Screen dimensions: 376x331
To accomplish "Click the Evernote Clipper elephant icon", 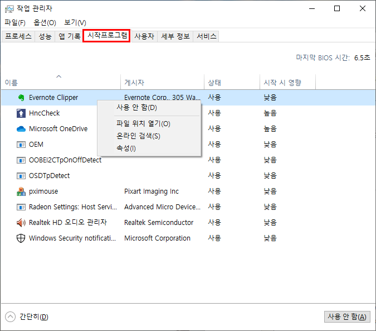I will tap(21, 98).
